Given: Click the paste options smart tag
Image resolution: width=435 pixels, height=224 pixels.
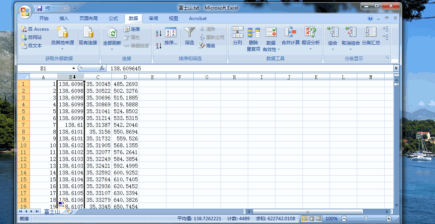Looking at the screenshot, I should 61,205.
